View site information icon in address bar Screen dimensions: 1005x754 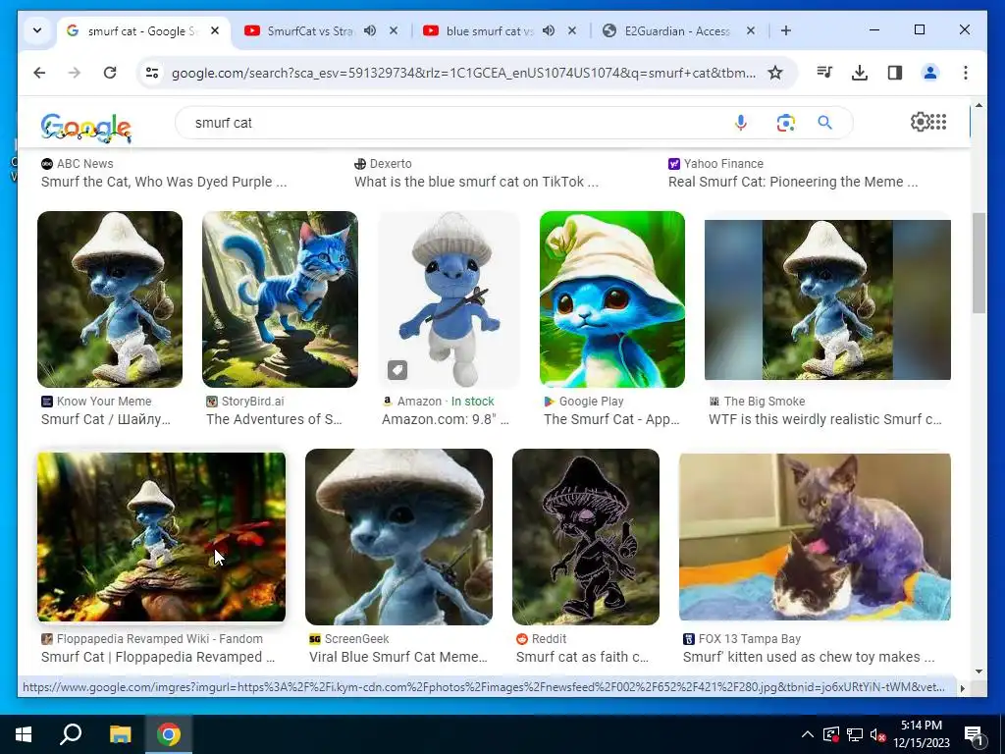(152, 73)
